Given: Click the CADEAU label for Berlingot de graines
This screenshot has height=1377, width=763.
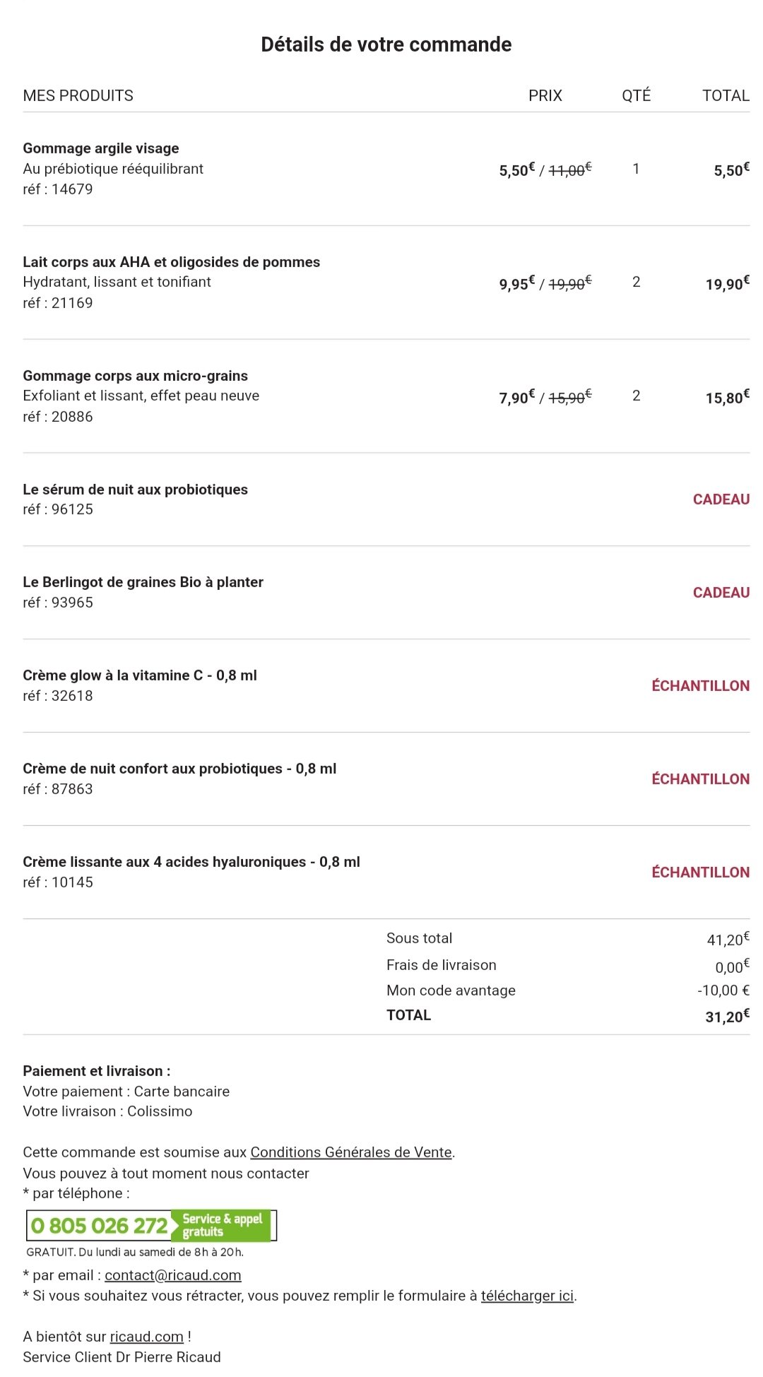Looking at the screenshot, I should (721, 593).
